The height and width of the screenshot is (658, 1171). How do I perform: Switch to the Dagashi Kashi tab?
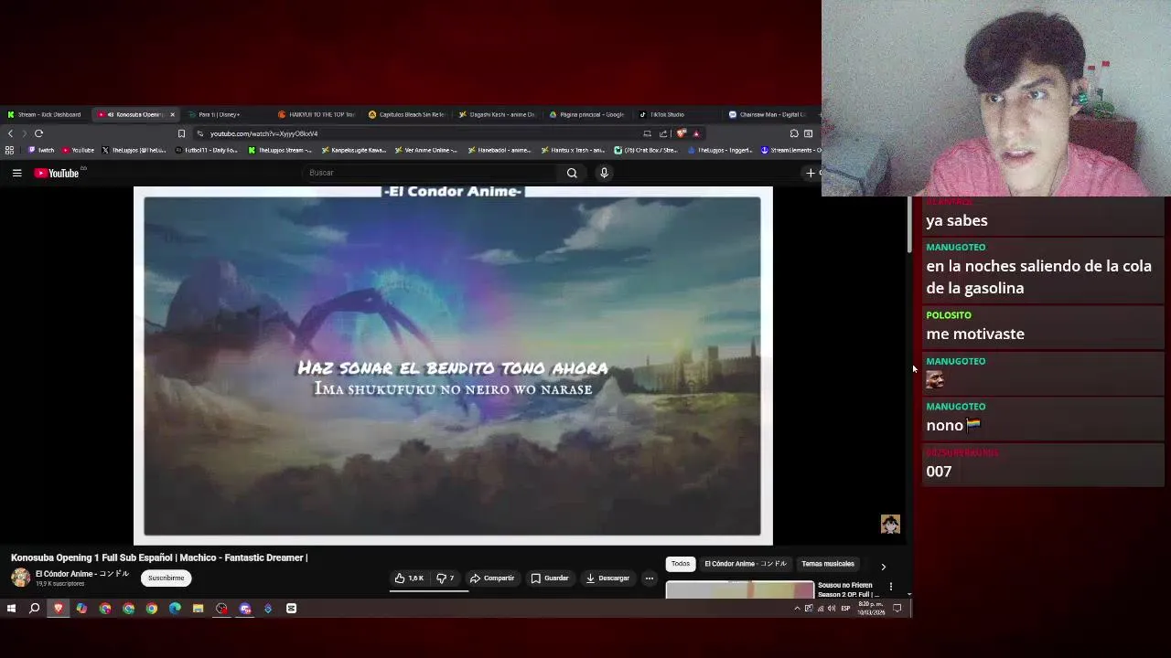pos(497,115)
